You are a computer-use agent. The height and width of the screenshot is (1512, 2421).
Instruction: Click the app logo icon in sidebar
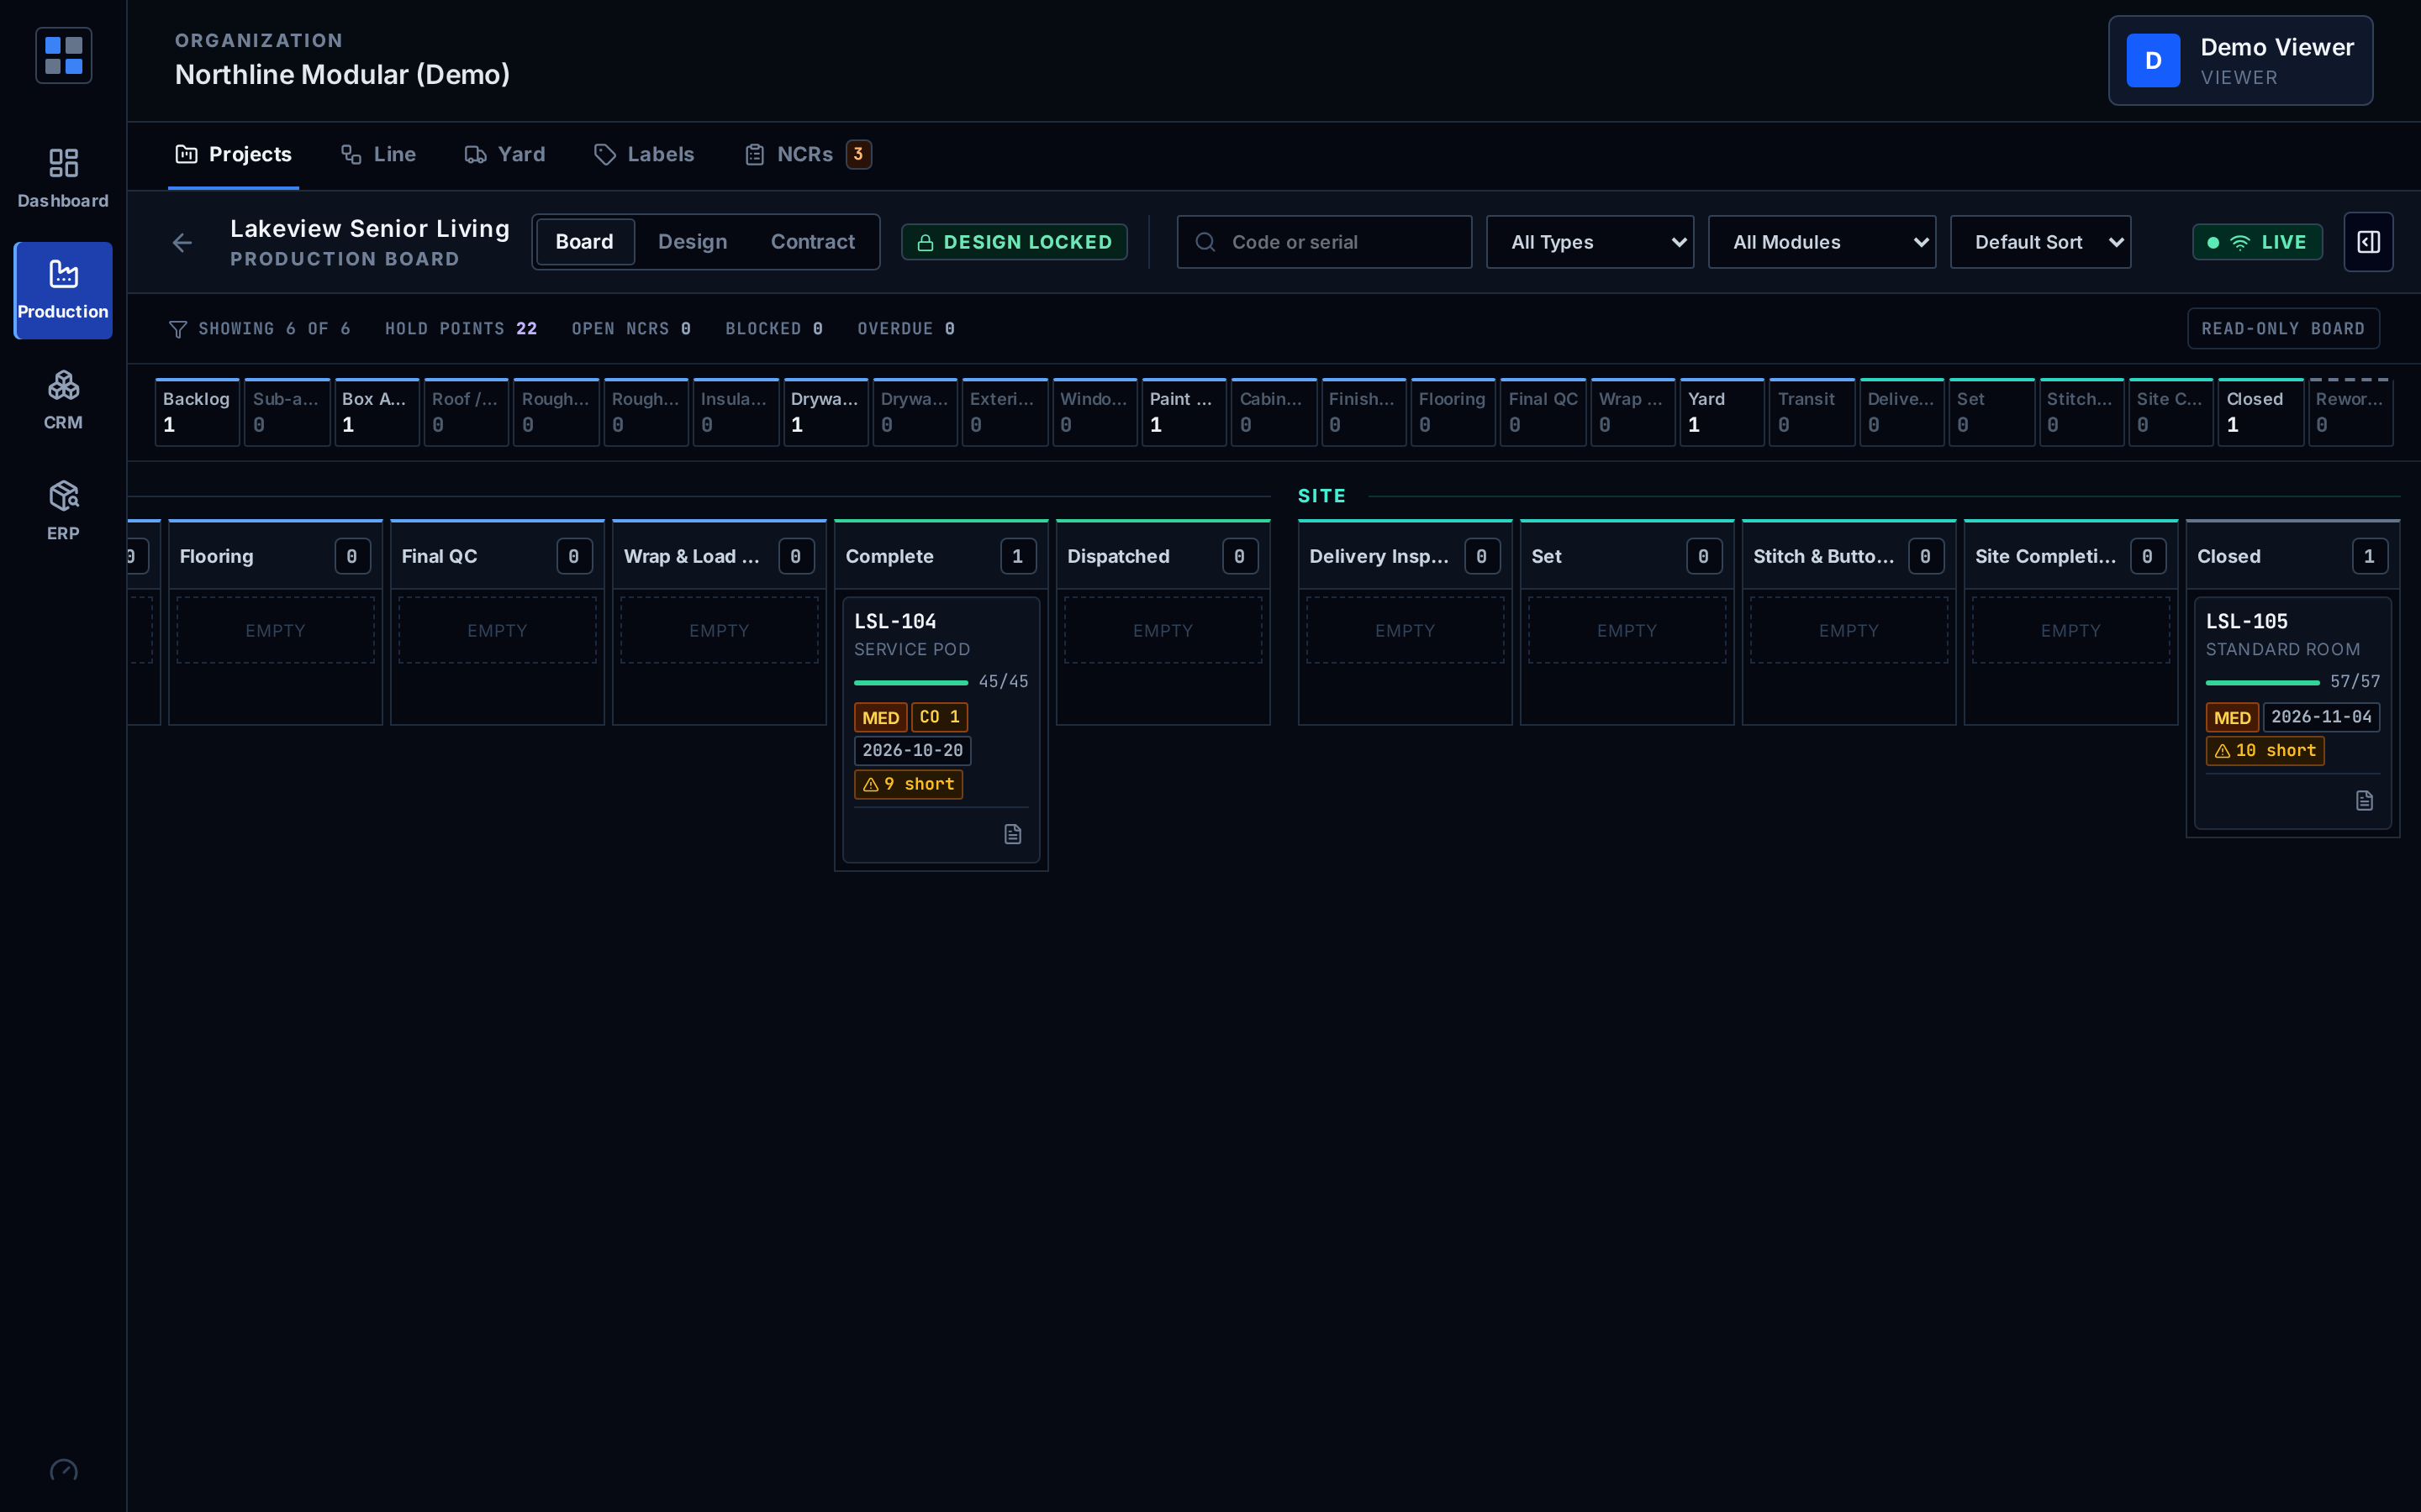[63, 56]
